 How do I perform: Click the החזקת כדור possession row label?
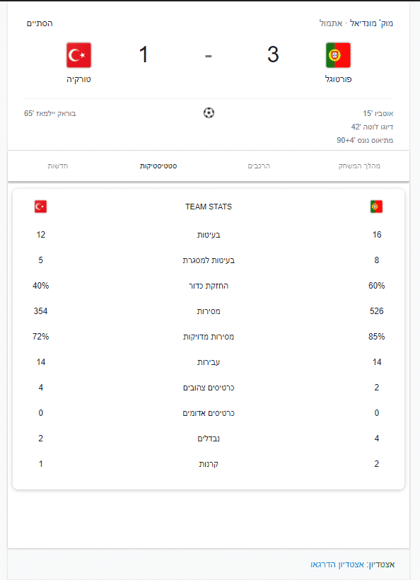point(209,286)
